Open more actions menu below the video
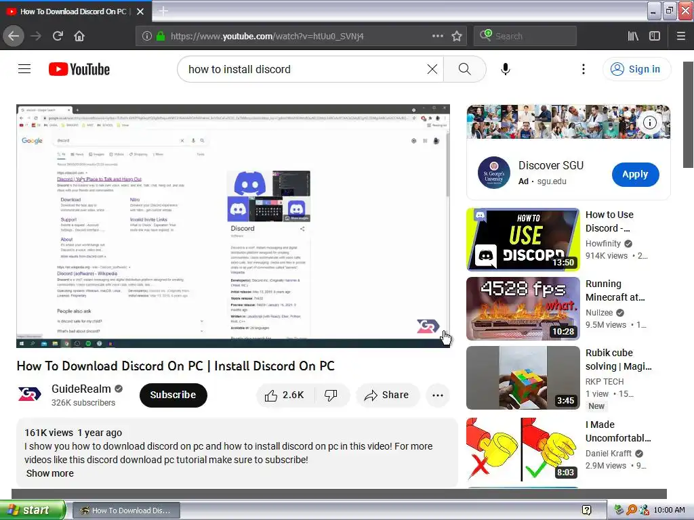 438,395
